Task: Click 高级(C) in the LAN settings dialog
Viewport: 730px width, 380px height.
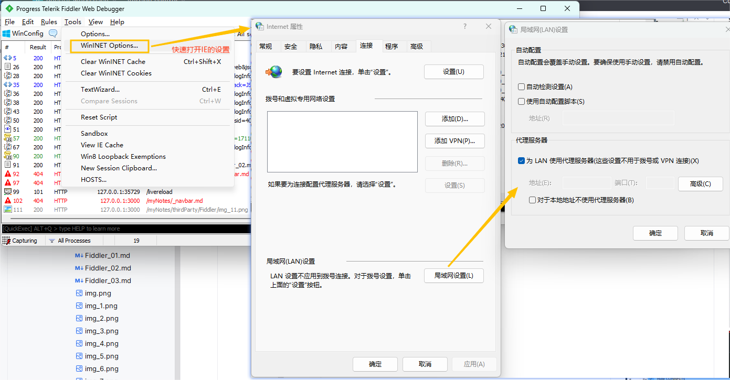Action: [700, 184]
